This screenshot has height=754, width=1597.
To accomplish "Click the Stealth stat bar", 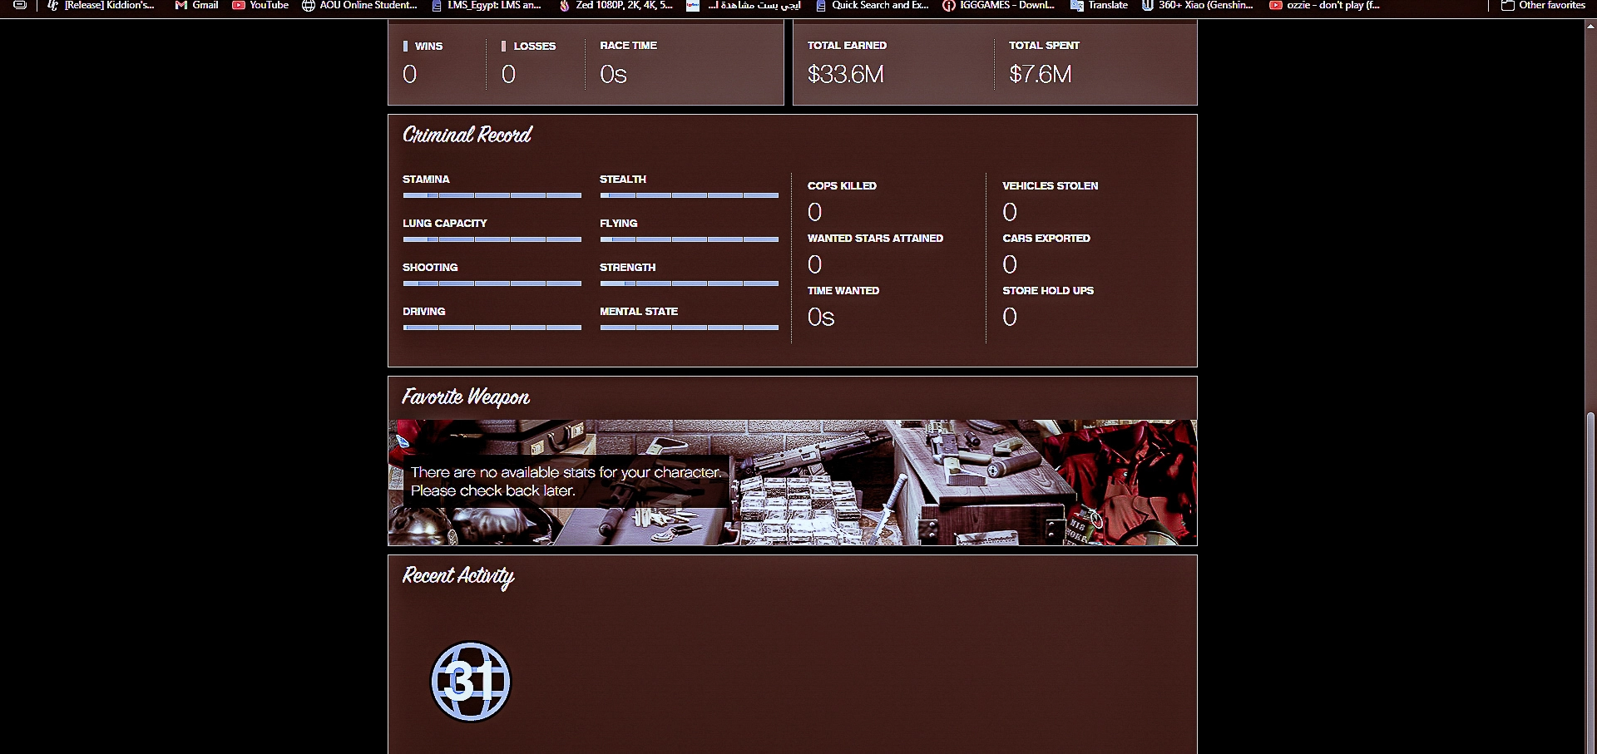I will (x=689, y=195).
